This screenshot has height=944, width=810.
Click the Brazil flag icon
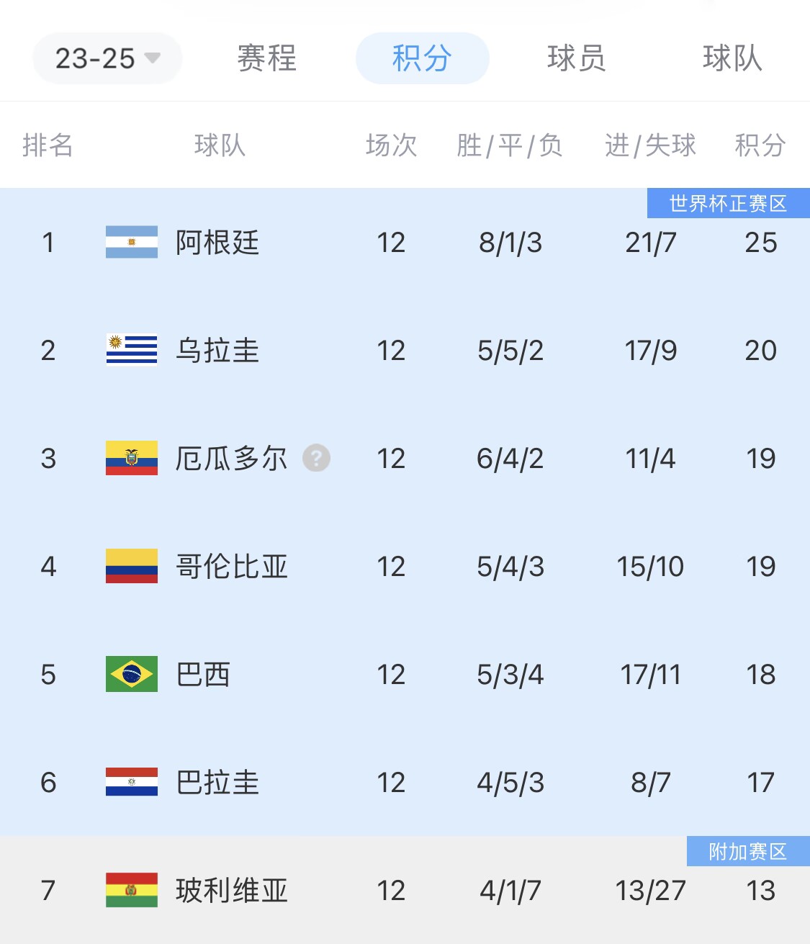point(132,675)
